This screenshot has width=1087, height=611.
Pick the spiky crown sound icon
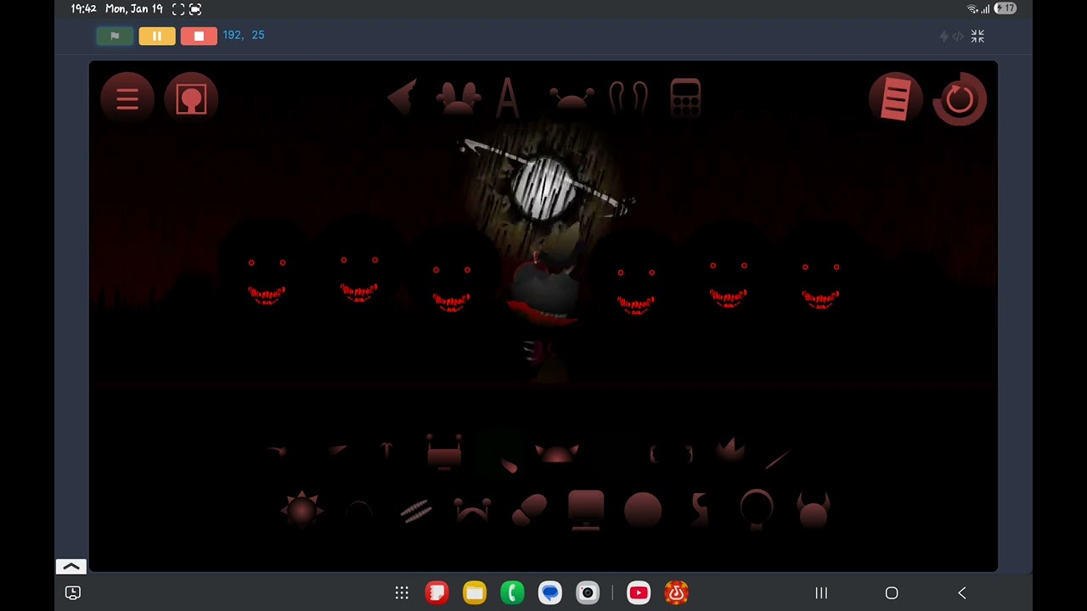pos(729,450)
